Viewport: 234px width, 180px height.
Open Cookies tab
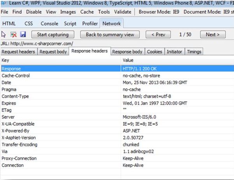coord(155,52)
